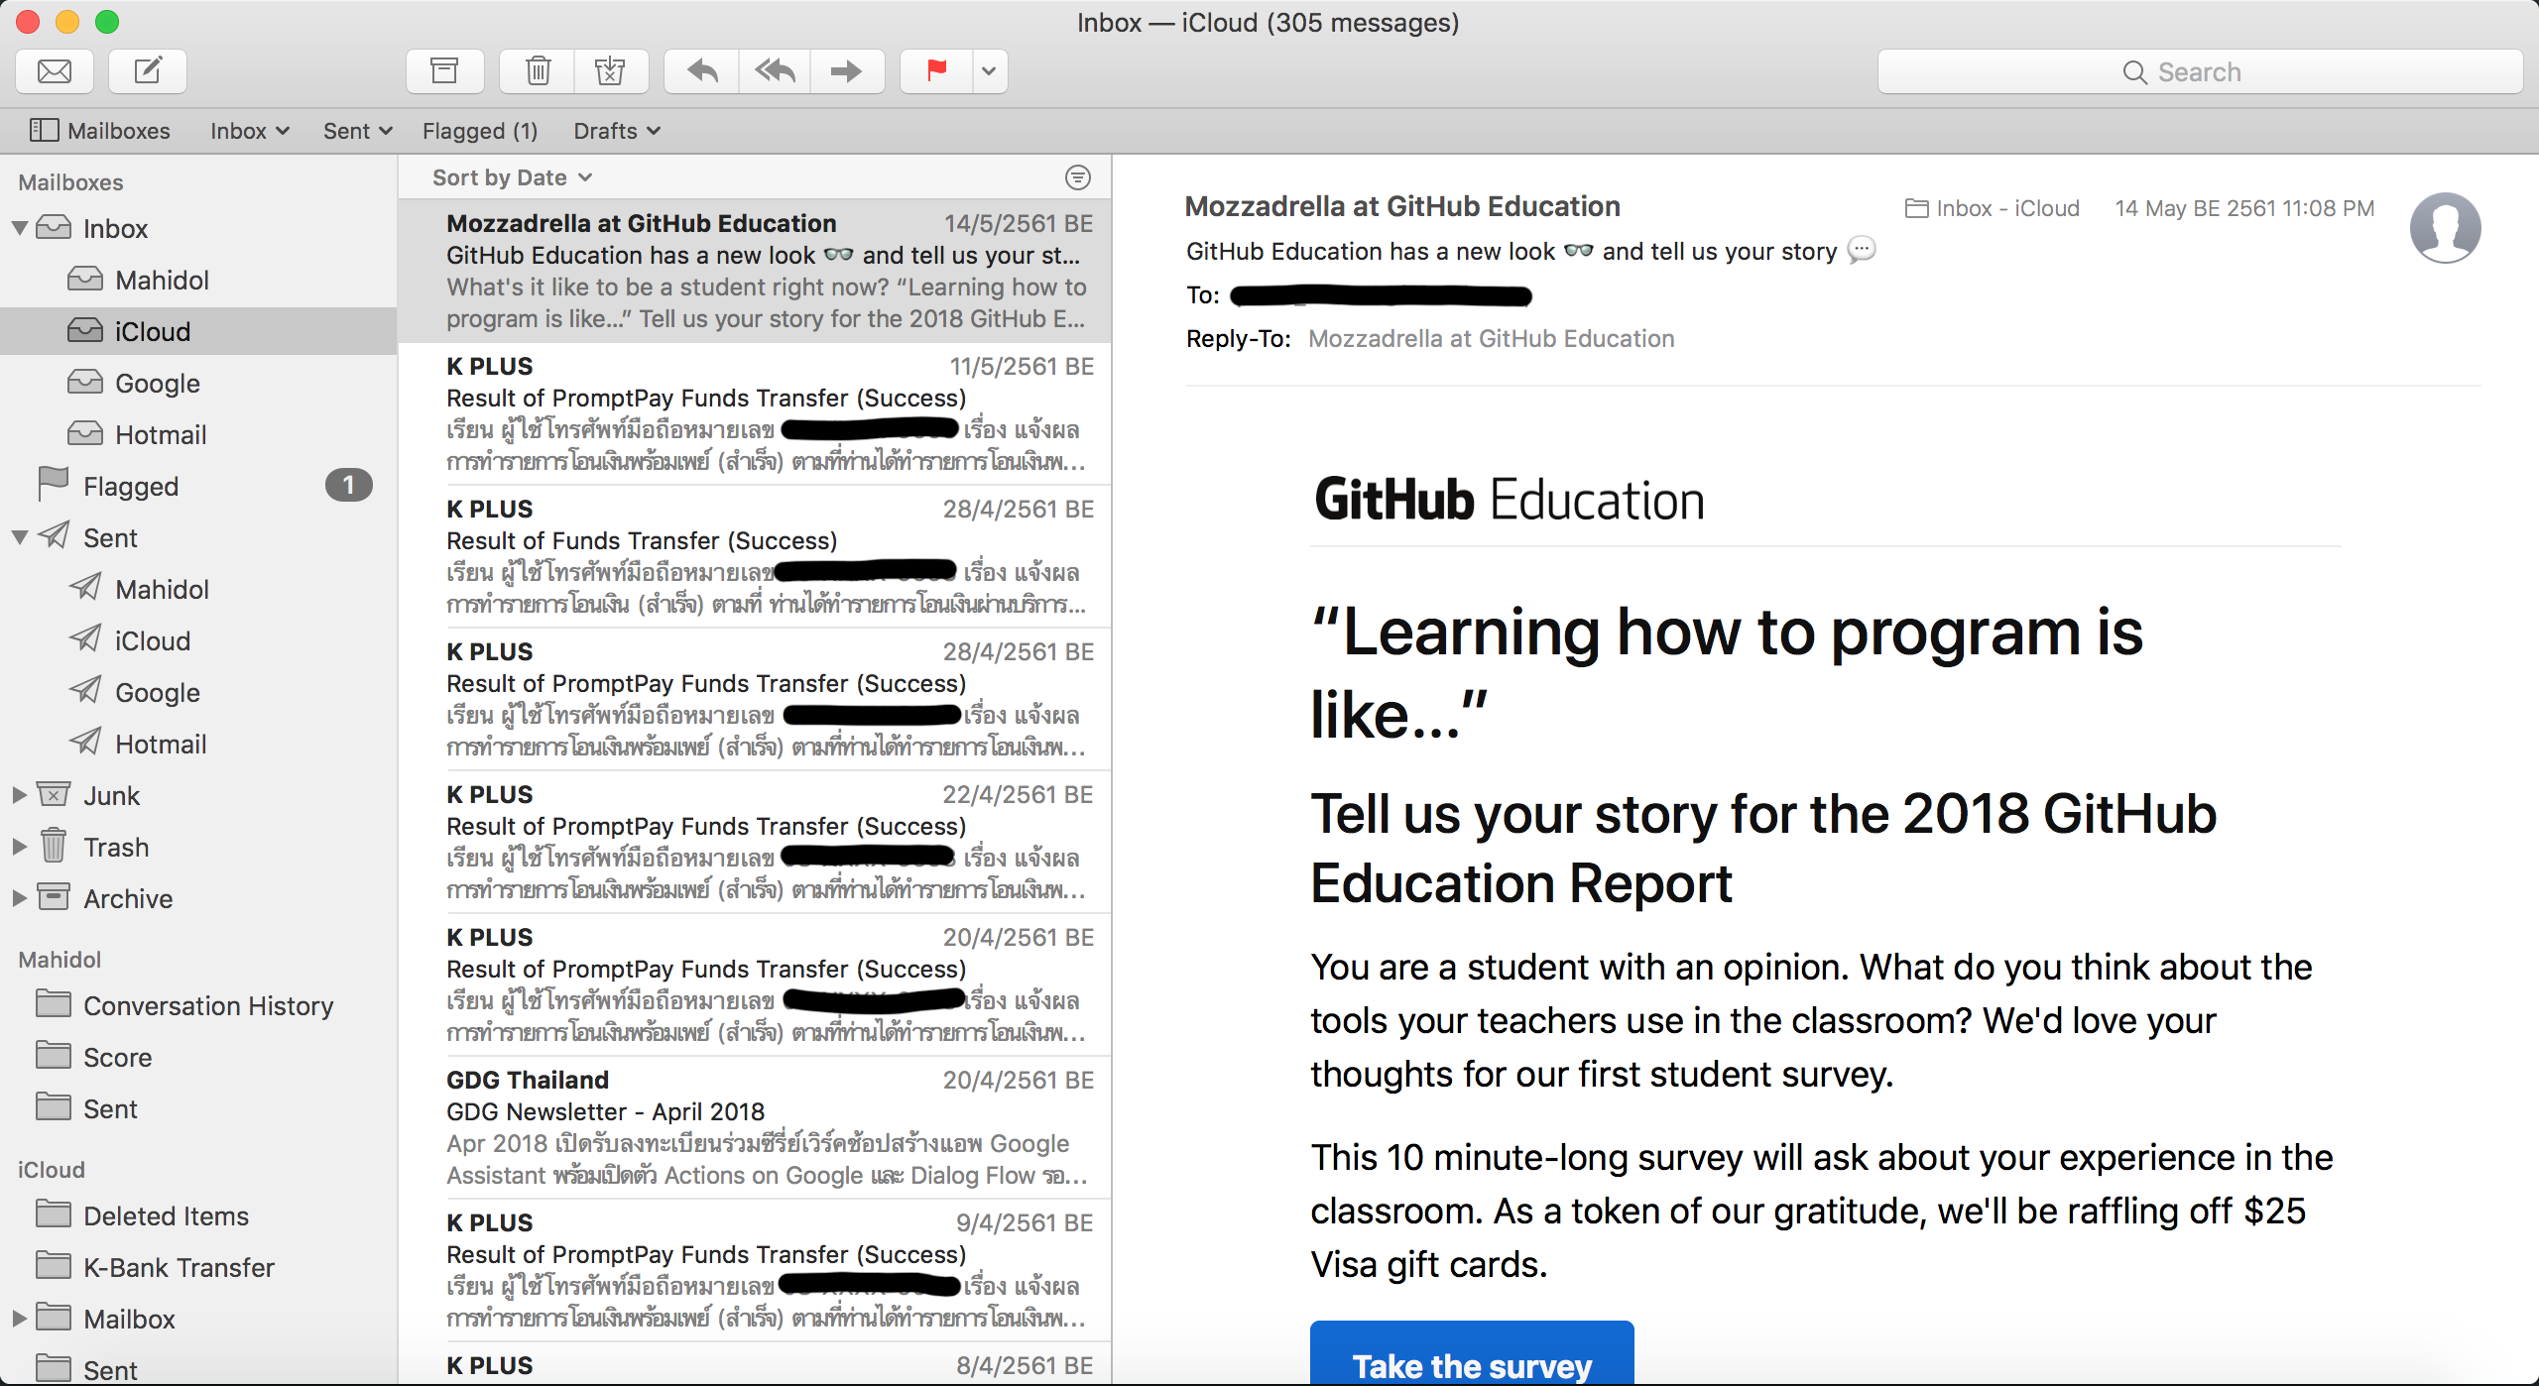The image size is (2539, 1386).
Task: Open the Drafts favorites dropdown
Action: coord(617,131)
